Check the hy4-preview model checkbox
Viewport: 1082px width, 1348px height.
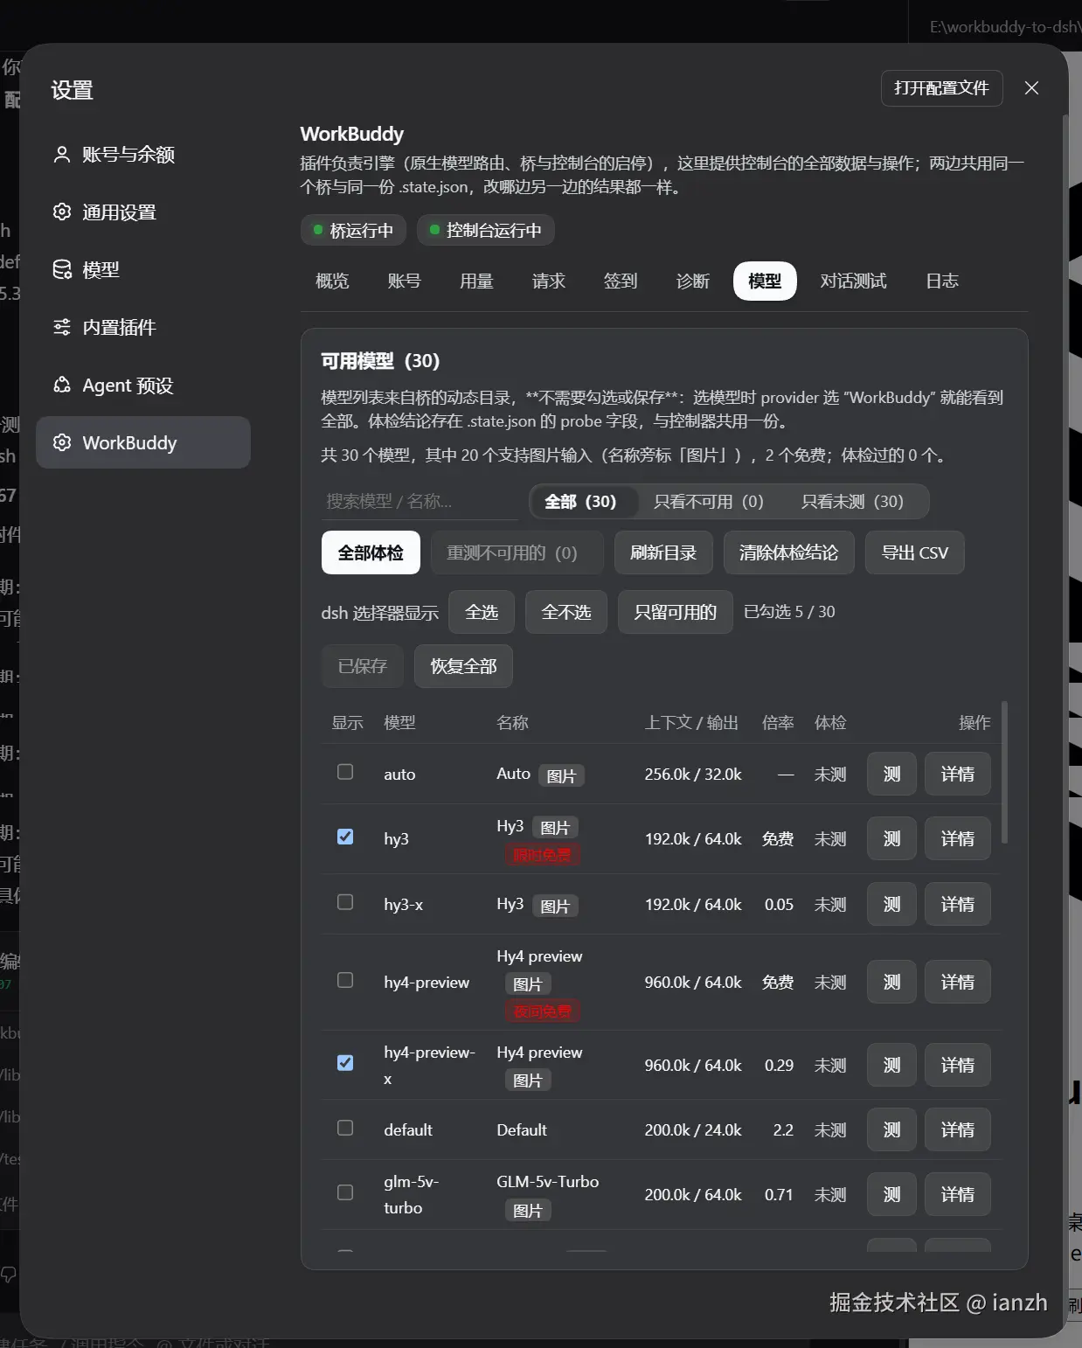[x=345, y=980]
